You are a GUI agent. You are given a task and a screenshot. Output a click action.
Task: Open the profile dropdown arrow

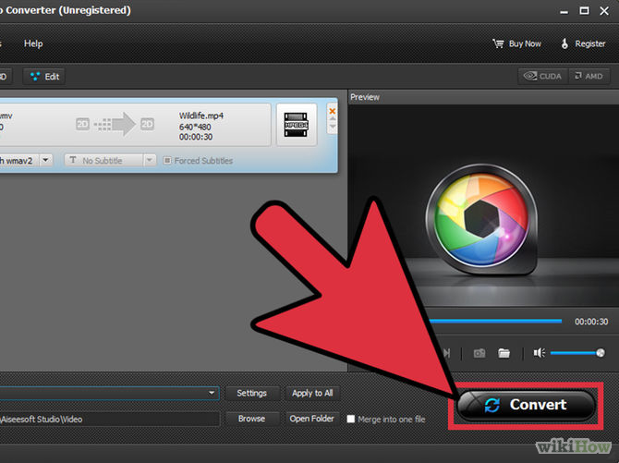click(x=212, y=393)
